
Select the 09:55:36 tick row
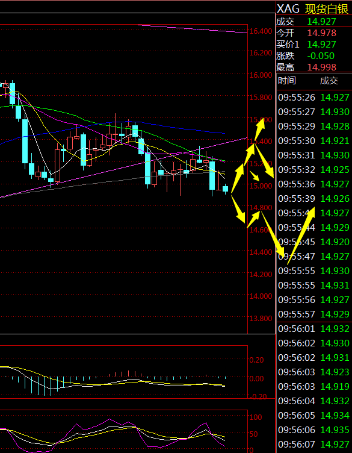(x=314, y=184)
